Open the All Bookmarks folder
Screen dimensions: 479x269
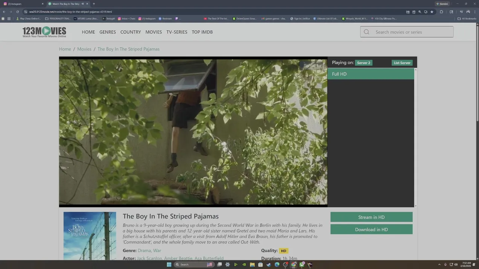tap(467, 18)
